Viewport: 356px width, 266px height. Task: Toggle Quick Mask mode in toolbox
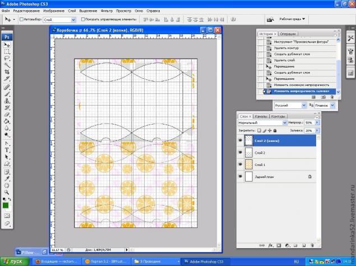click(7, 216)
